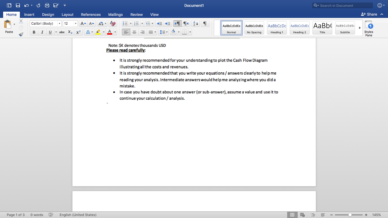This screenshot has width=388, height=218.
Task: Click the text highlight color icon
Action: (x=97, y=32)
